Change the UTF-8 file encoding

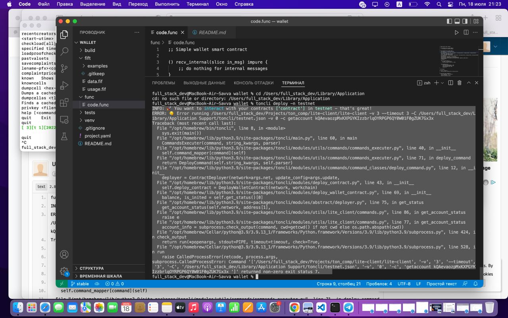[x=404, y=284]
